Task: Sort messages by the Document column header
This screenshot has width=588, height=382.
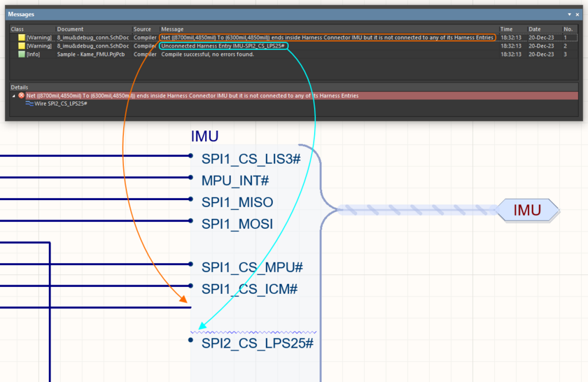Action: click(x=70, y=29)
